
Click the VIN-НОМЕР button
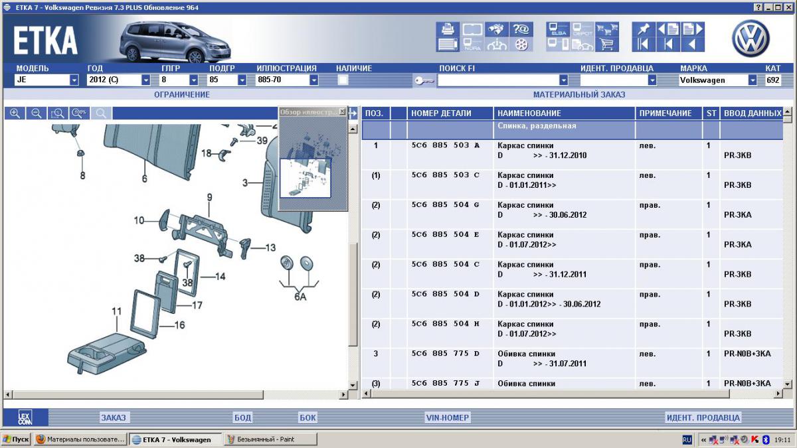click(x=448, y=417)
